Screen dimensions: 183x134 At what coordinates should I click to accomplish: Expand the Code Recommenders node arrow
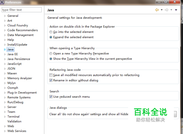click(5, 30)
